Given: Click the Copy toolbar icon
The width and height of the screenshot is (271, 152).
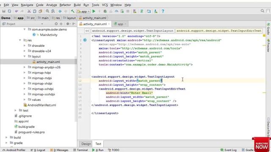Looking at the screenshot, I should tap(35, 11).
